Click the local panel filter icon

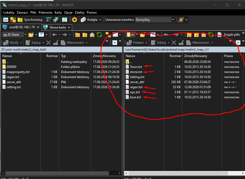[41, 35]
